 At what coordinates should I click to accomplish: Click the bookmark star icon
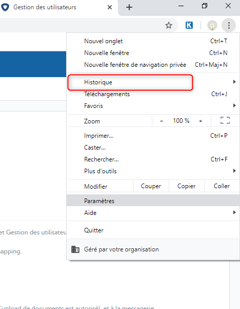pos(168,25)
